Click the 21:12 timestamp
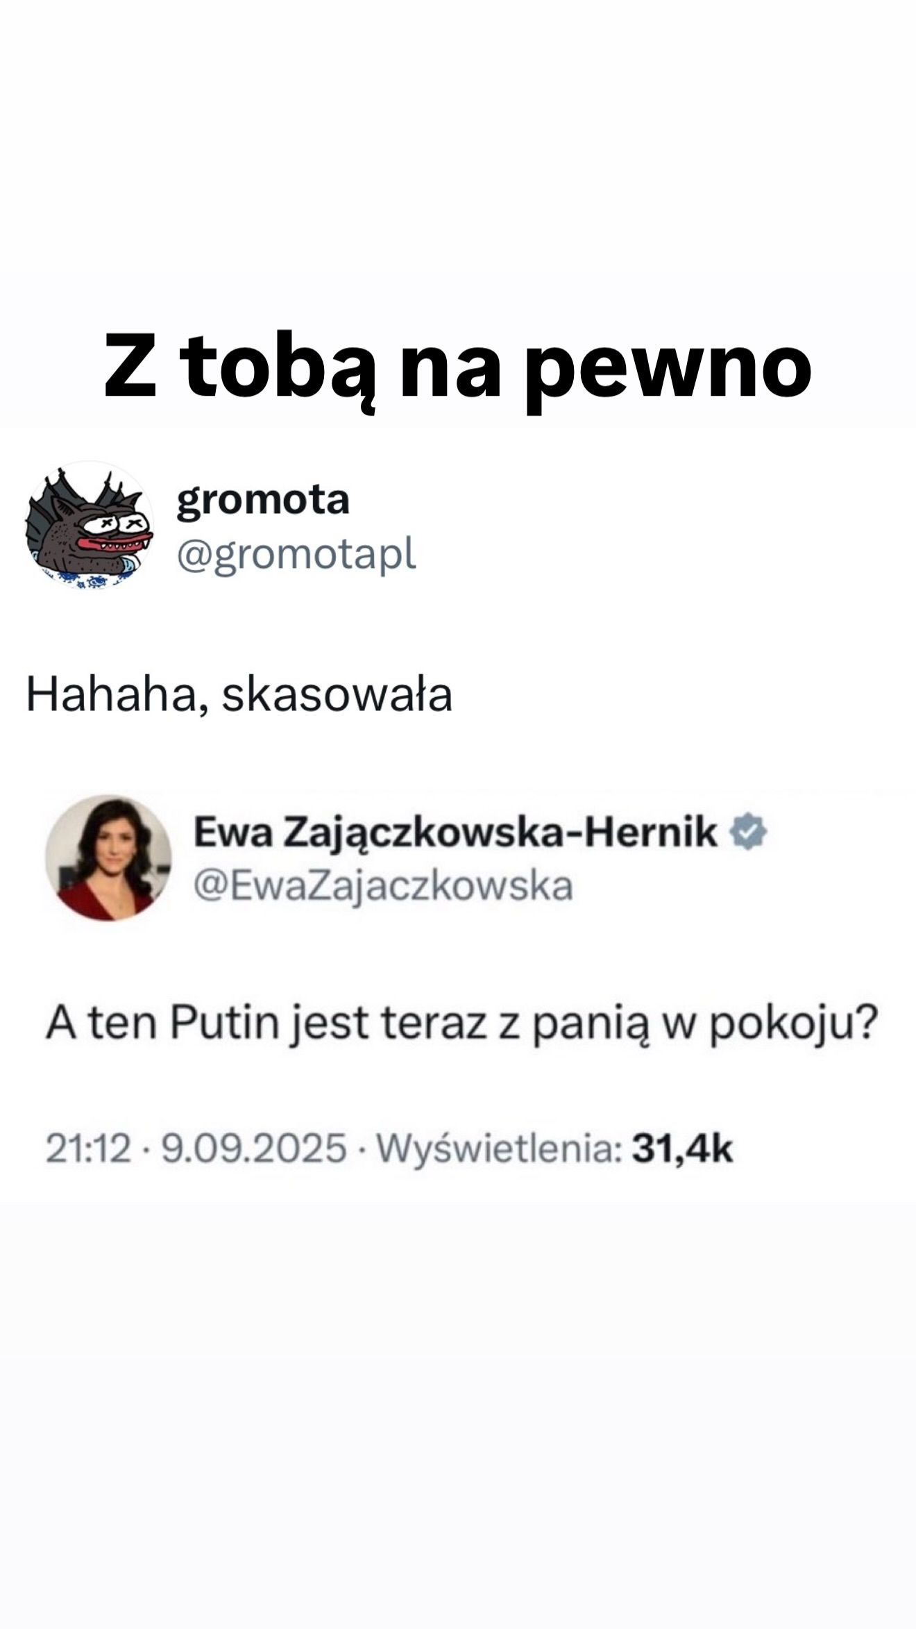The width and height of the screenshot is (916, 1629). [88, 1148]
